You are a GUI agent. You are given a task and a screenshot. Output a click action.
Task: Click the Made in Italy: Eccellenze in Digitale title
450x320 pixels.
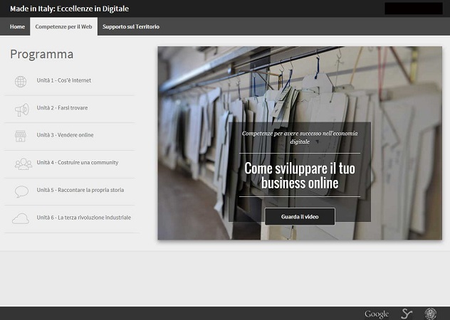pyautogui.click(x=70, y=9)
